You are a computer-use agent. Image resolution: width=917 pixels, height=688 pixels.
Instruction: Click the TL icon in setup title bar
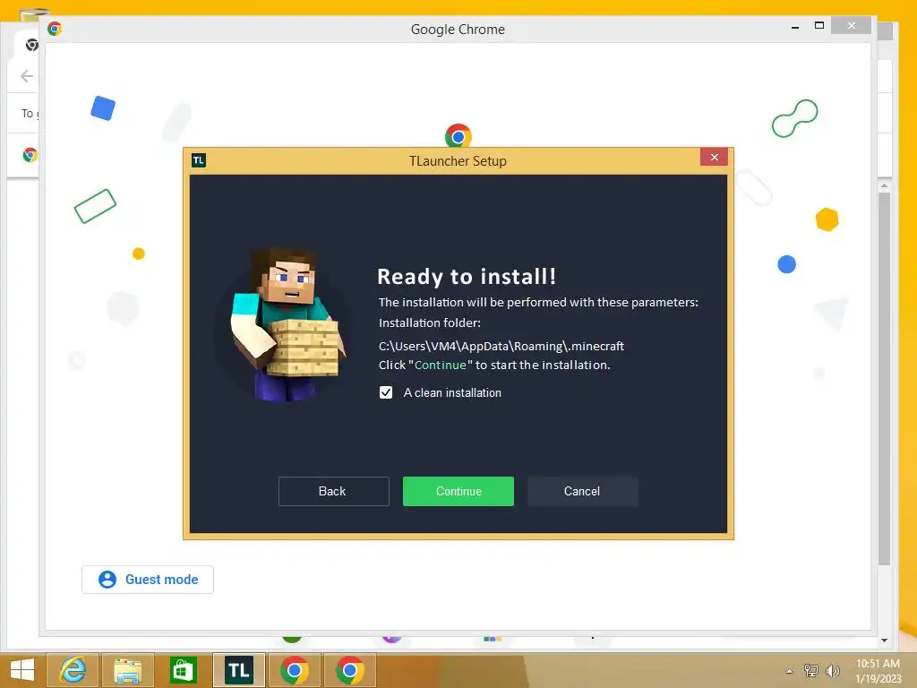[198, 160]
